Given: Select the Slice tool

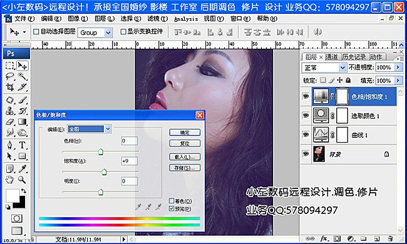Looking at the screenshot, I should tap(23, 87).
